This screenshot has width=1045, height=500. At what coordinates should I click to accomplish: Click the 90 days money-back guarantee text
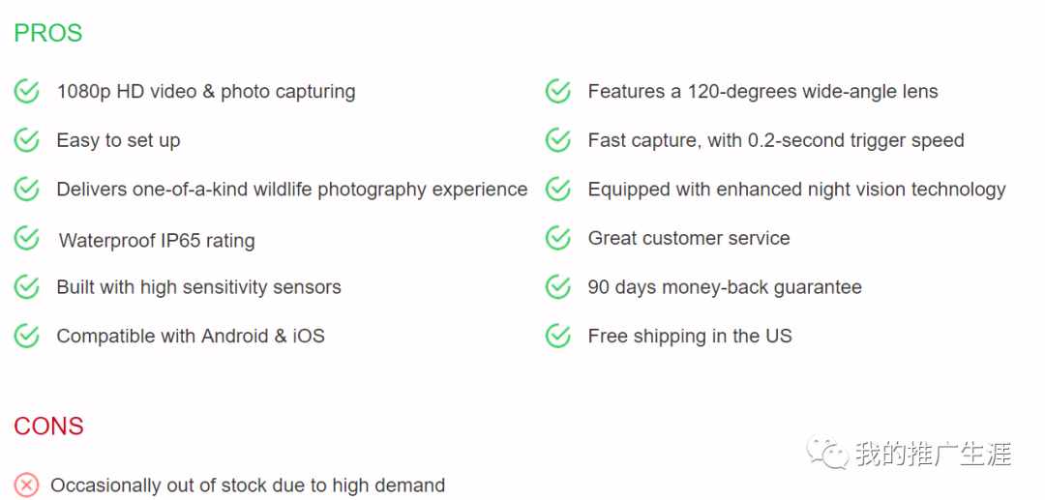pyautogui.click(x=725, y=287)
